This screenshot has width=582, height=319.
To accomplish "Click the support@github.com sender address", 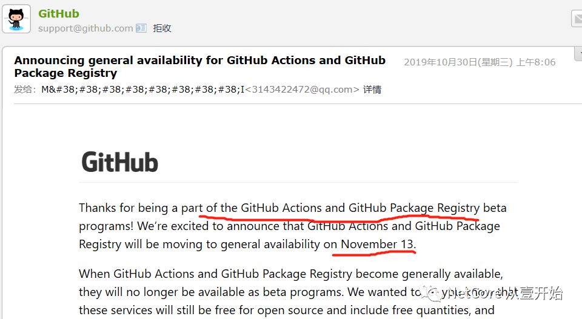I will click(85, 28).
